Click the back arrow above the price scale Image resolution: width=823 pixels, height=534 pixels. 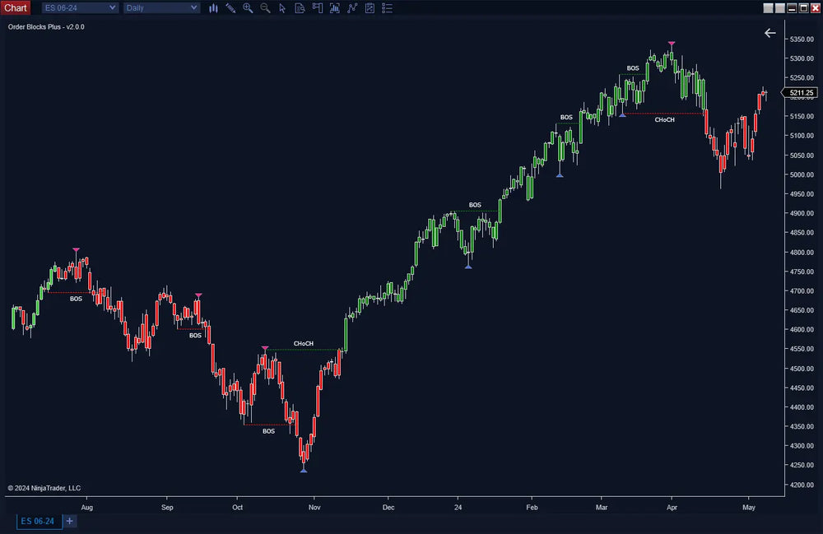click(770, 33)
